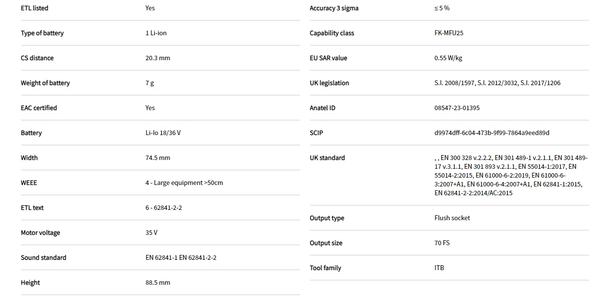
Task: Select the Weight of battery label
Action: [45, 83]
